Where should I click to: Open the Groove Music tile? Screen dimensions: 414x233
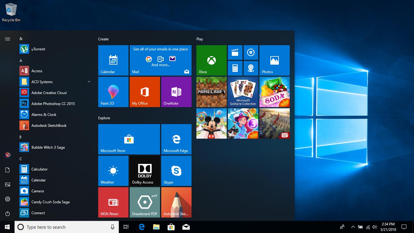(251, 52)
